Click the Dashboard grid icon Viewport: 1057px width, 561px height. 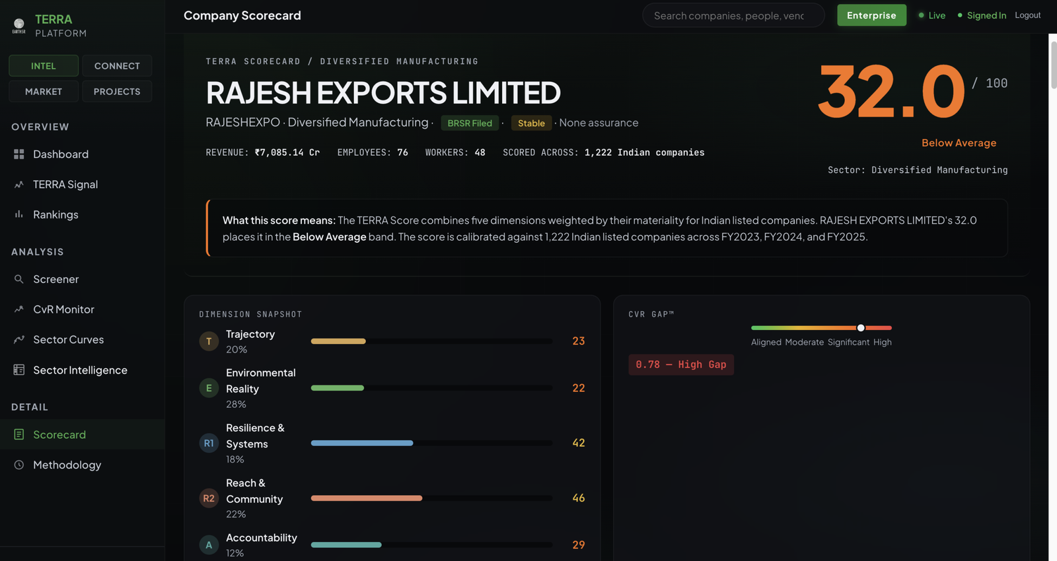tap(19, 154)
